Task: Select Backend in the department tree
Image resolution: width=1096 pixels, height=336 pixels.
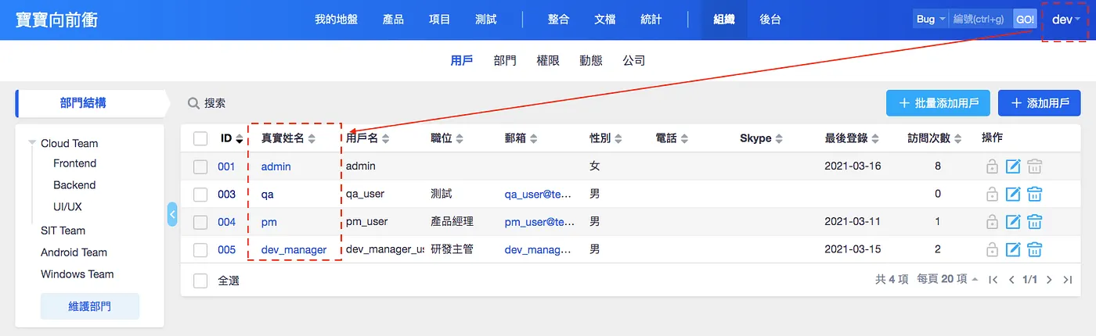Action: click(x=74, y=185)
